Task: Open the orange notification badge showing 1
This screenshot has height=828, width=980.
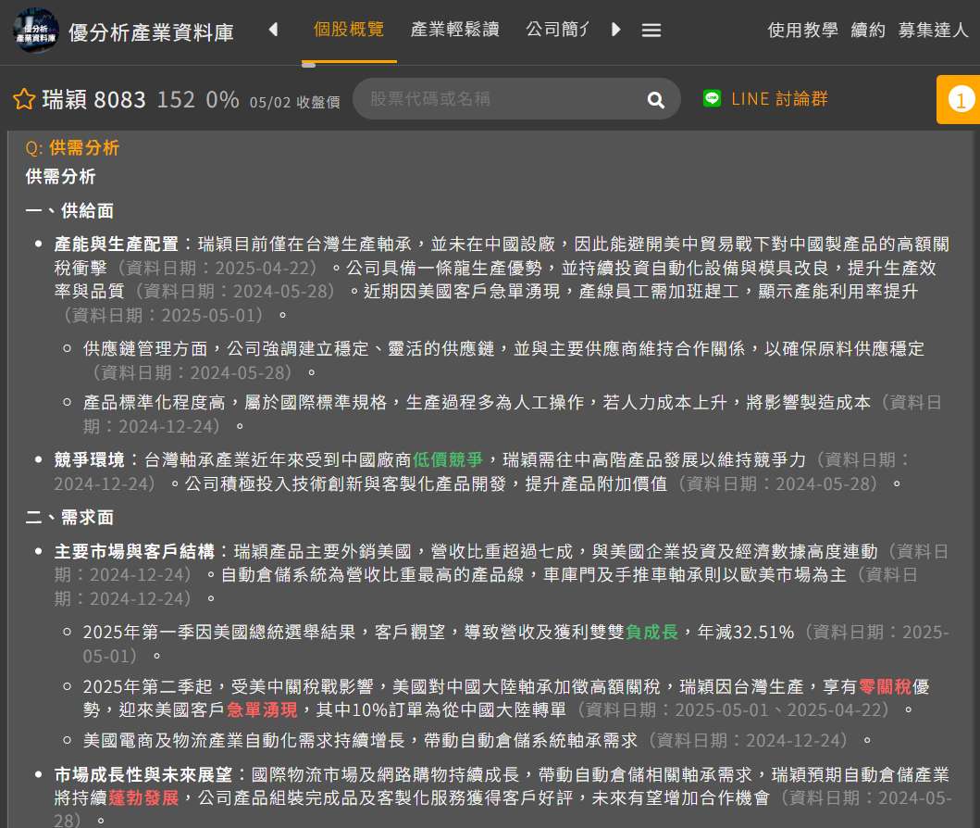Action: click(x=960, y=99)
